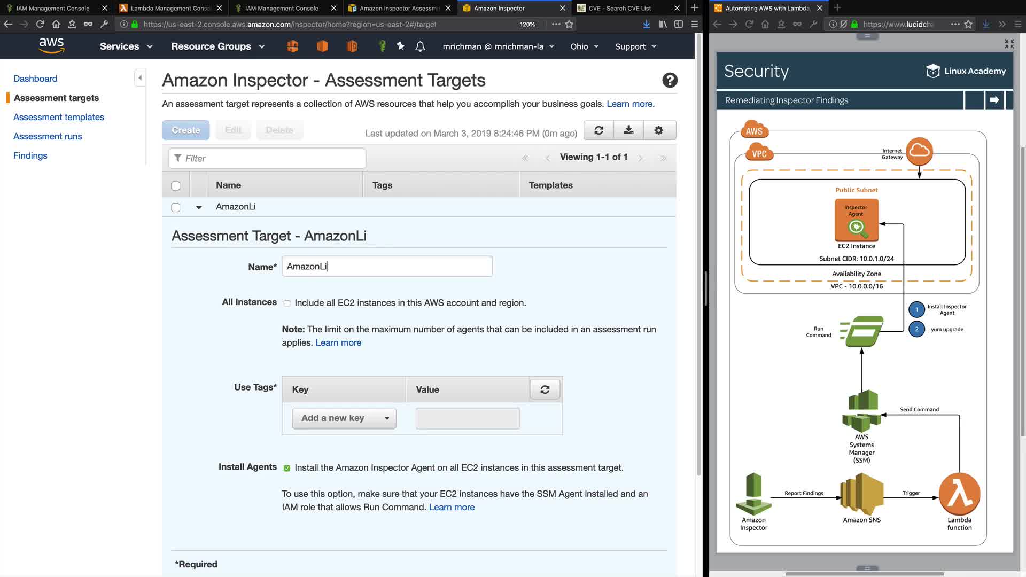Click next arrow in Lucidchart presentation

994,100
